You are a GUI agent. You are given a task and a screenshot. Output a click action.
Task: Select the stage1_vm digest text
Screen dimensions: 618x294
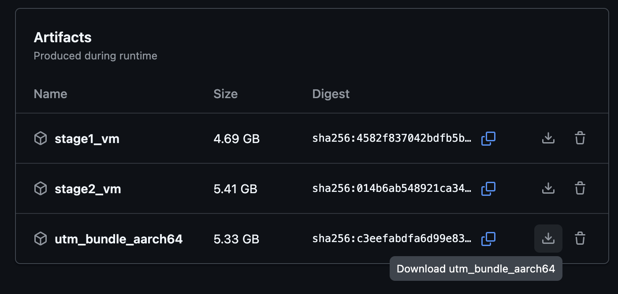tap(392, 139)
